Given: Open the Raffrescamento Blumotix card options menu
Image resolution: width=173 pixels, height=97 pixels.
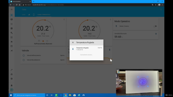Looking at the screenshot, I should (x=64, y=19).
